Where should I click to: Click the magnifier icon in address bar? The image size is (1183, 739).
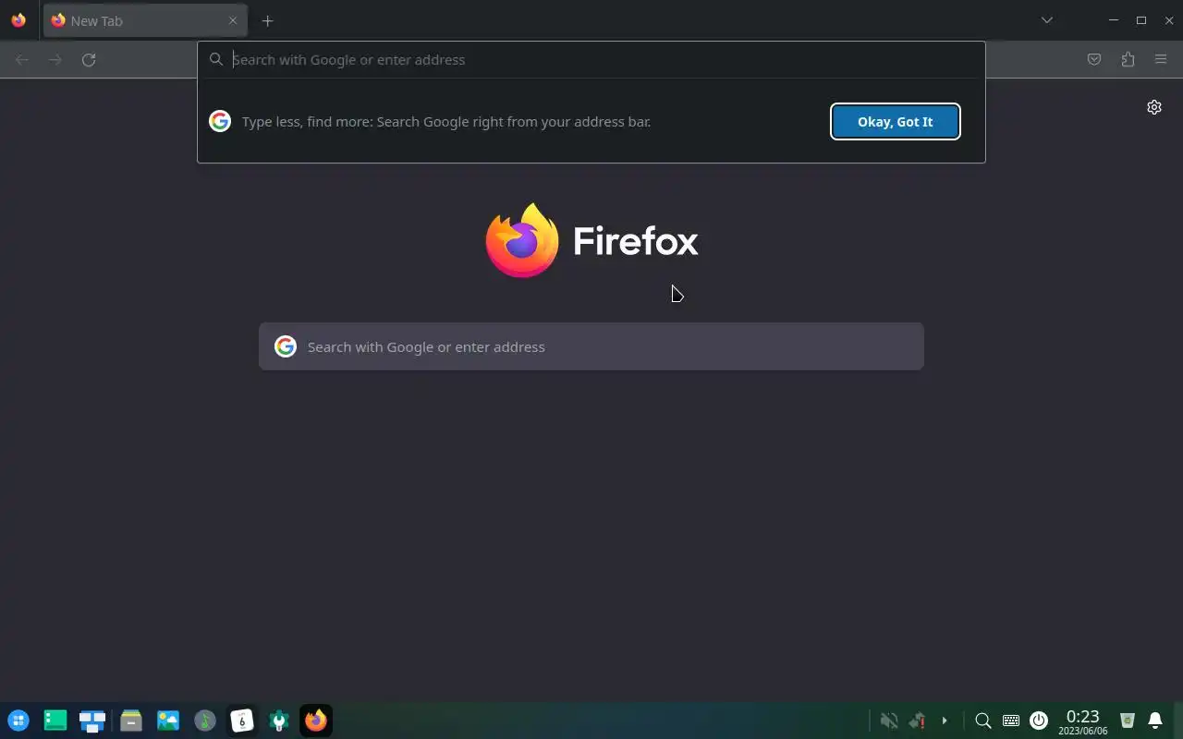point(216,59)
